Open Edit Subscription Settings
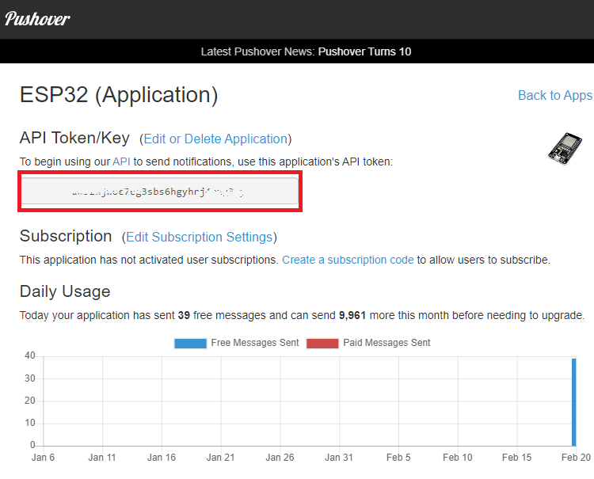Viewport: 594px width, 479px height. pyautogui.click(x=200, y=237)
